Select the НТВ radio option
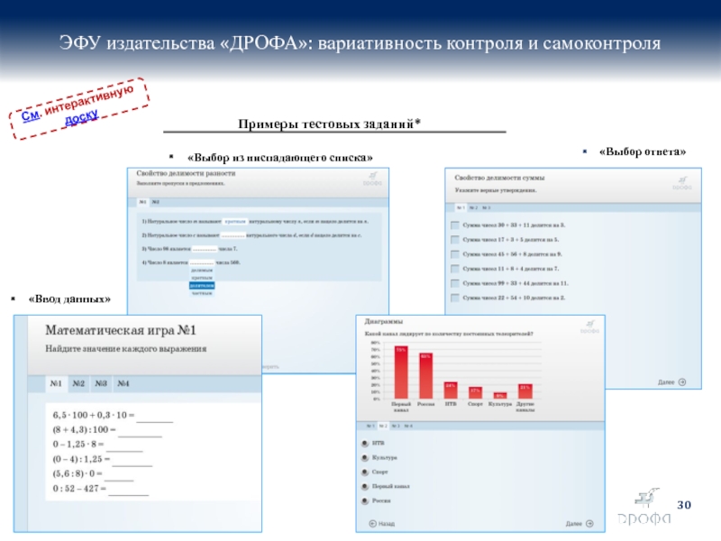The width and height of the screenshot is (721, 541). coord(365,444)
